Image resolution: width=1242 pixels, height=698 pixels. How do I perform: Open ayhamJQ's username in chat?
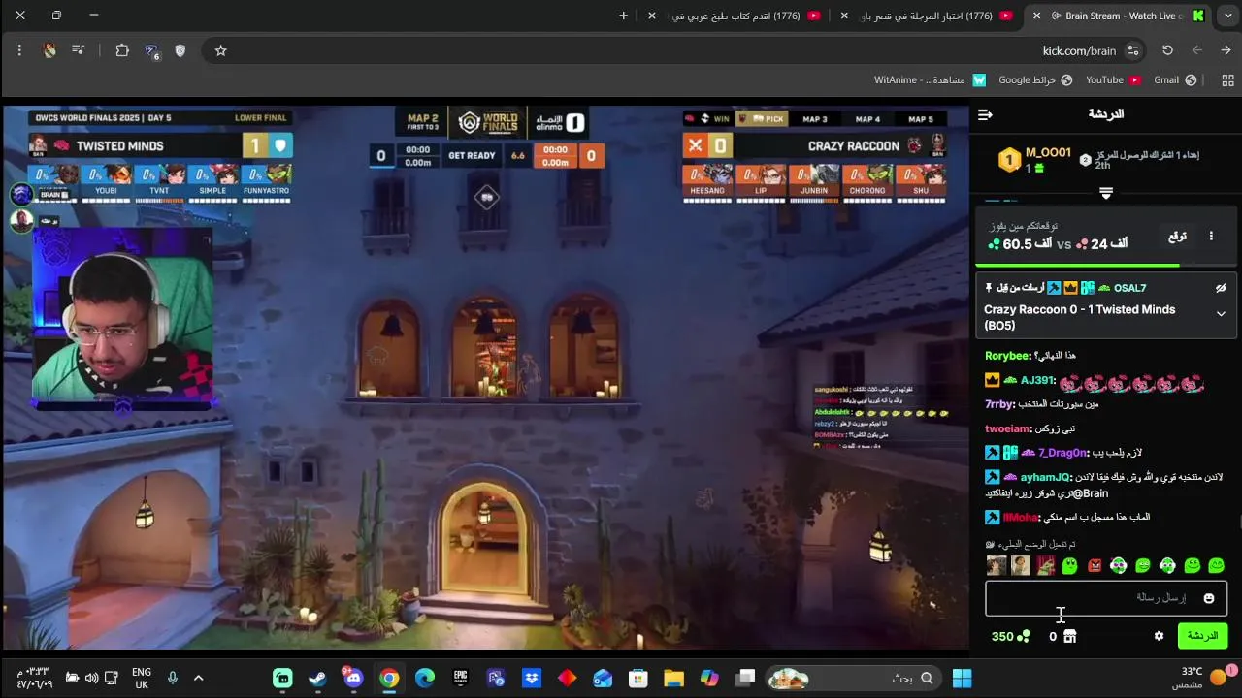(x=1044, y=477)
